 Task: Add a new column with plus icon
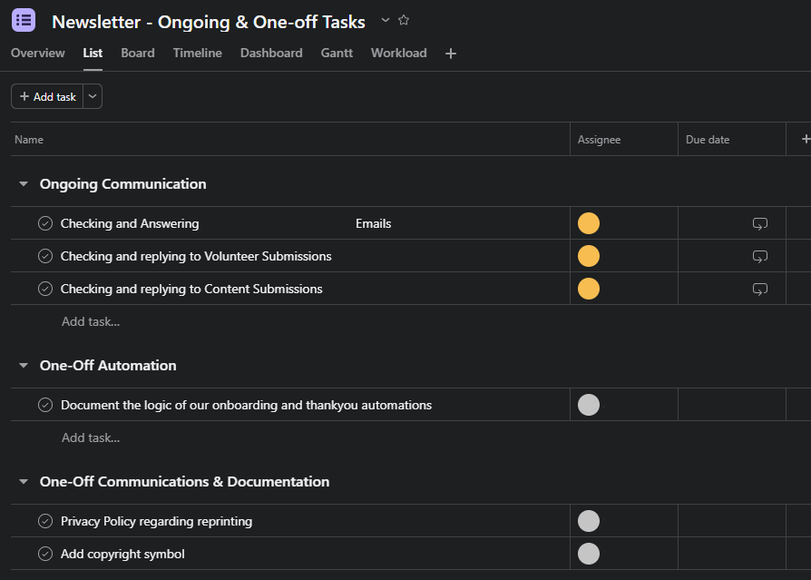click(x=806, y=139)
